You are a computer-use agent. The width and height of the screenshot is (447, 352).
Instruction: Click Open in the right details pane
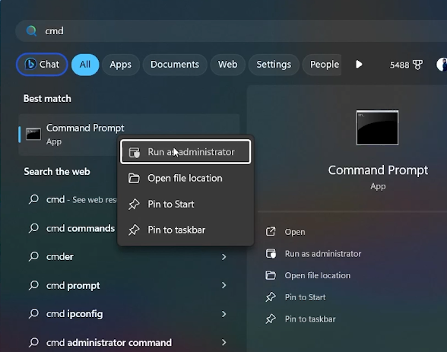click(x=295, y=232)
